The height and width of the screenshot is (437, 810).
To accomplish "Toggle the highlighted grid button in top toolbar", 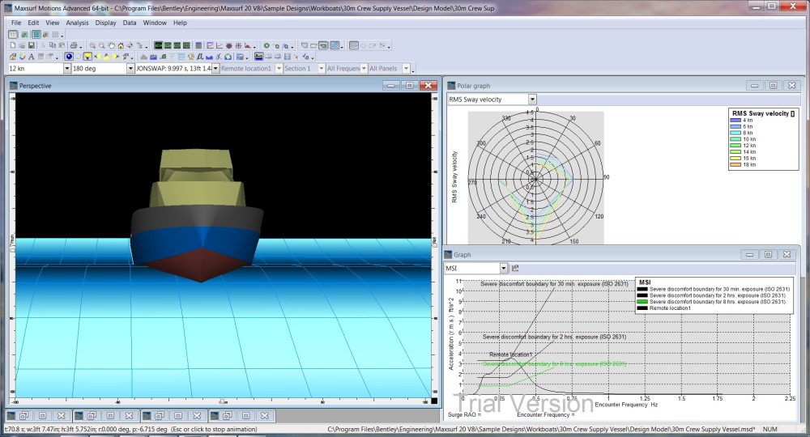I will click(36, 34).
